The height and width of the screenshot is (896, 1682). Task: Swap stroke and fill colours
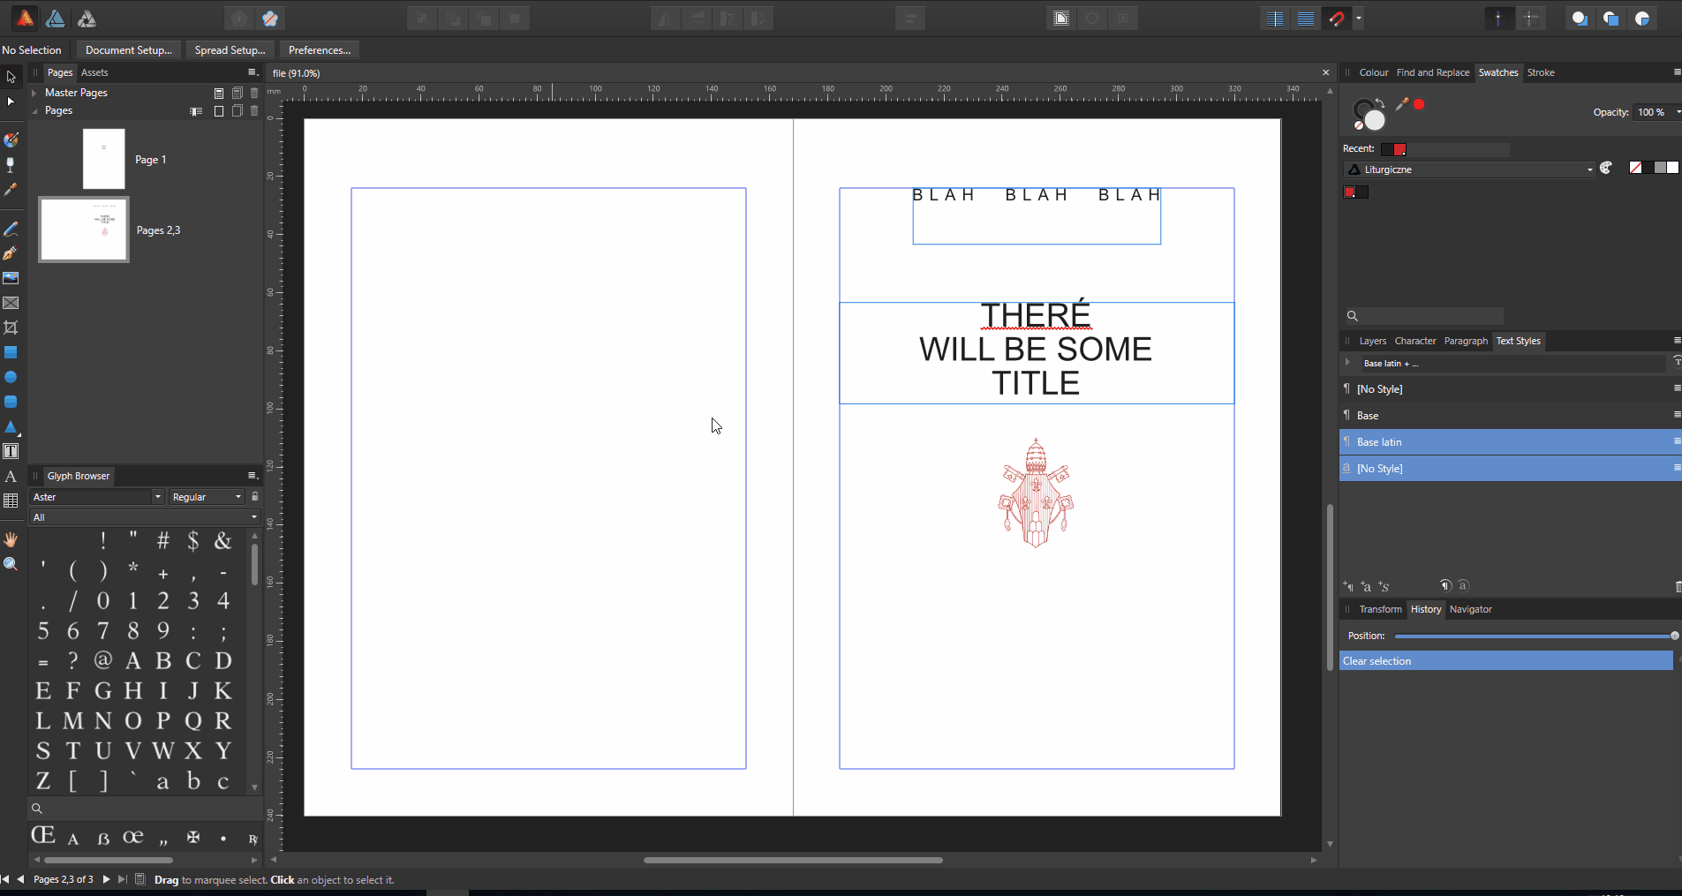click(x=1382, y=102)
